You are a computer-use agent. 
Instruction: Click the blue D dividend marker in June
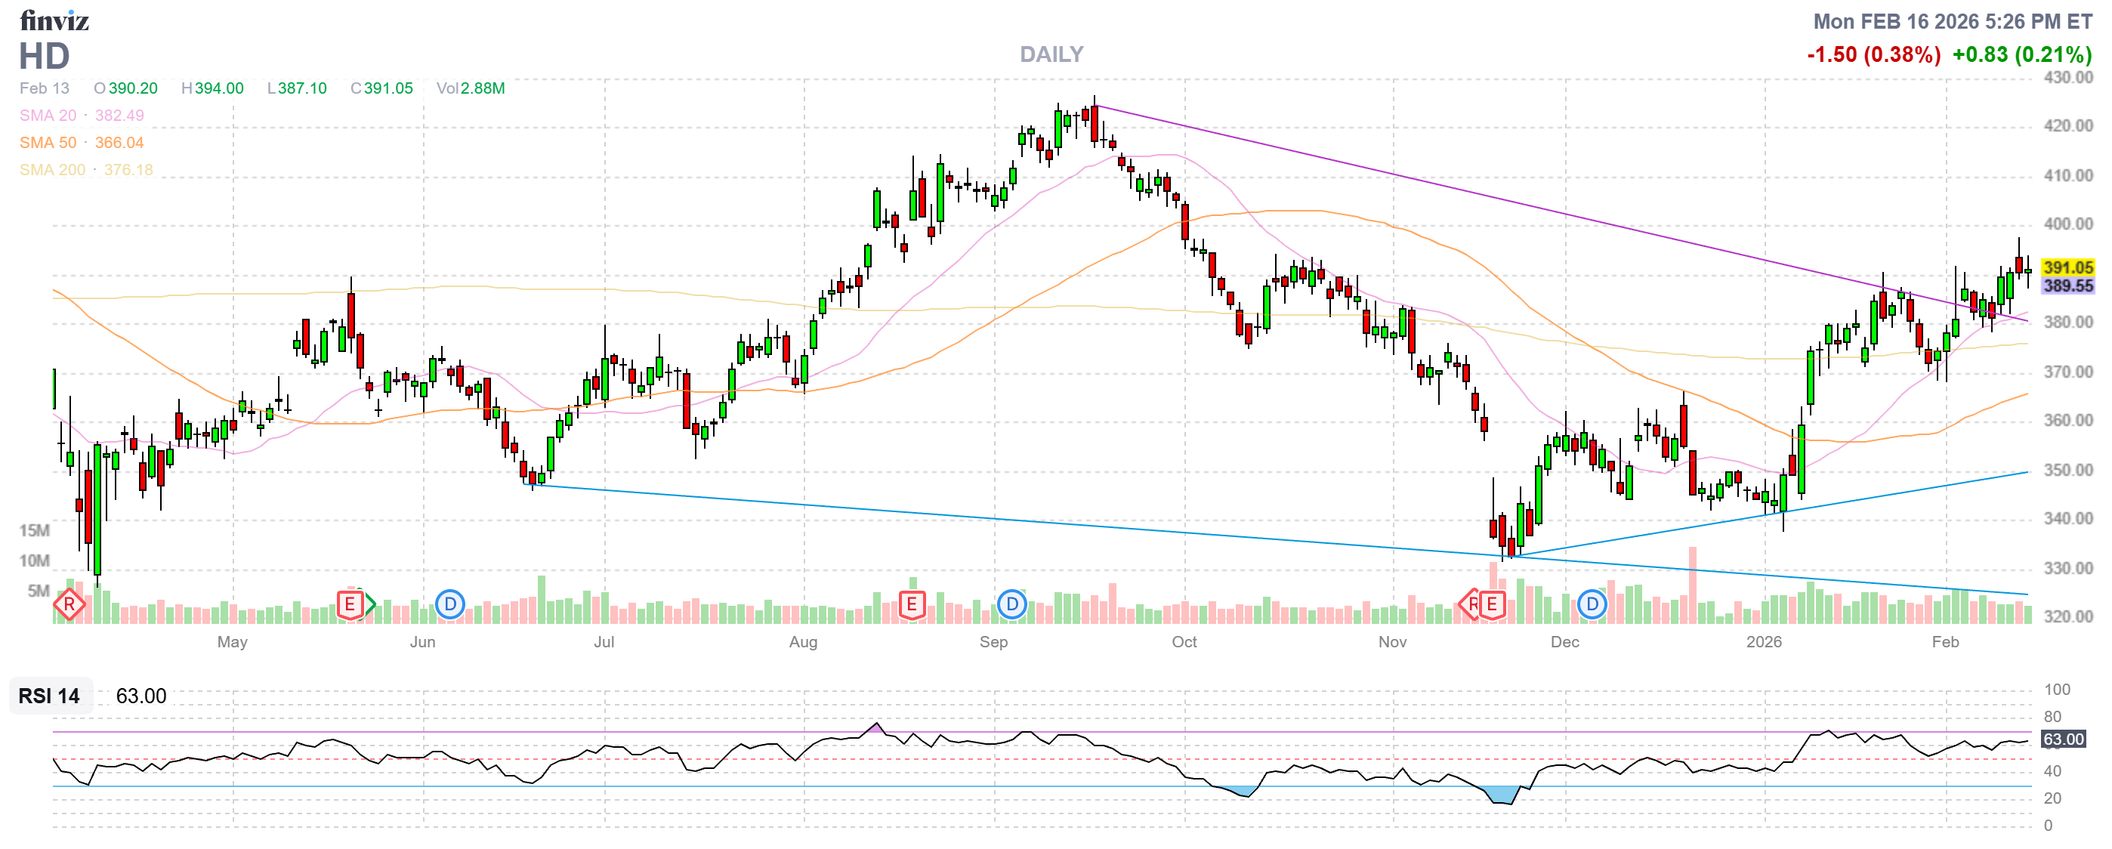(x=449, y=605)
